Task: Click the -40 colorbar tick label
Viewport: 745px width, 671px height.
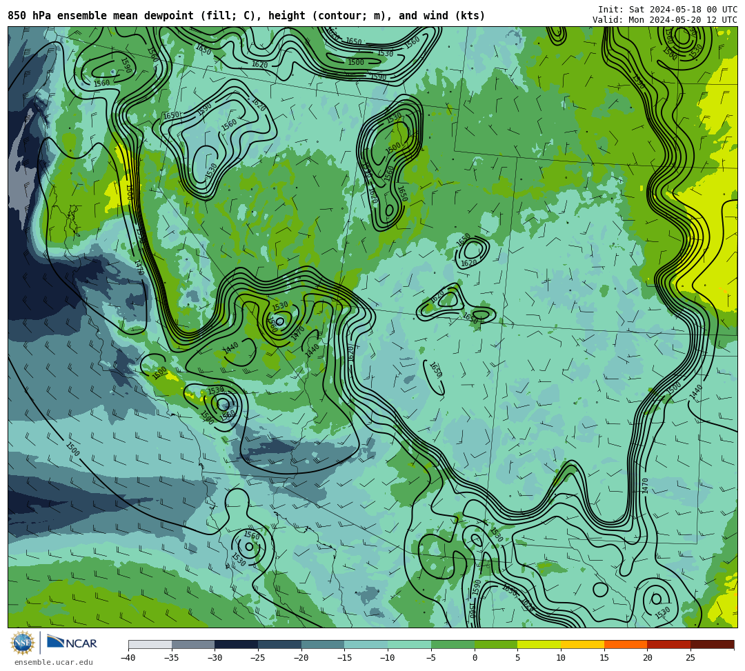Action: tap(128, 658)
